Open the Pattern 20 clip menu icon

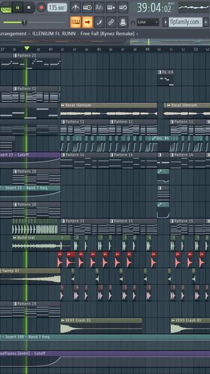tap(15, 205)
